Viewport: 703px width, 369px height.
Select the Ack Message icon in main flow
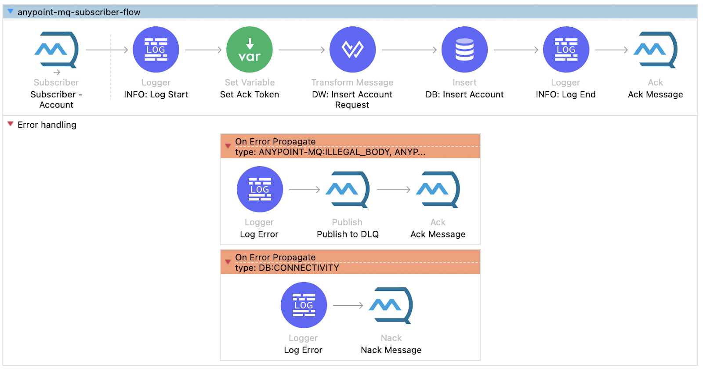pyautogui.click(x=656, y=50)
